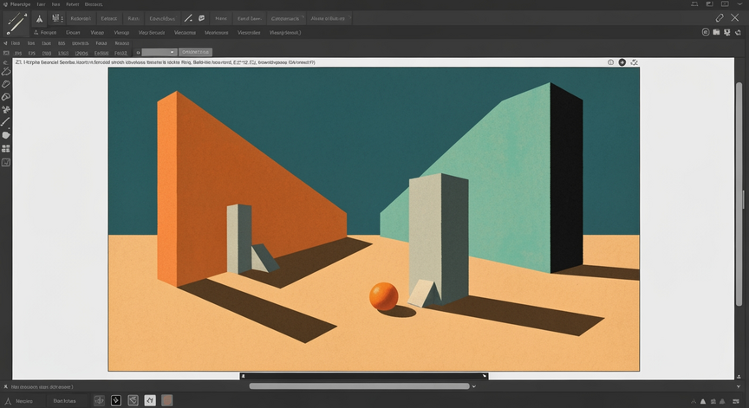Click the stamp-like icon beside the book icon
The image size is (749, 408).
[726, 32]
